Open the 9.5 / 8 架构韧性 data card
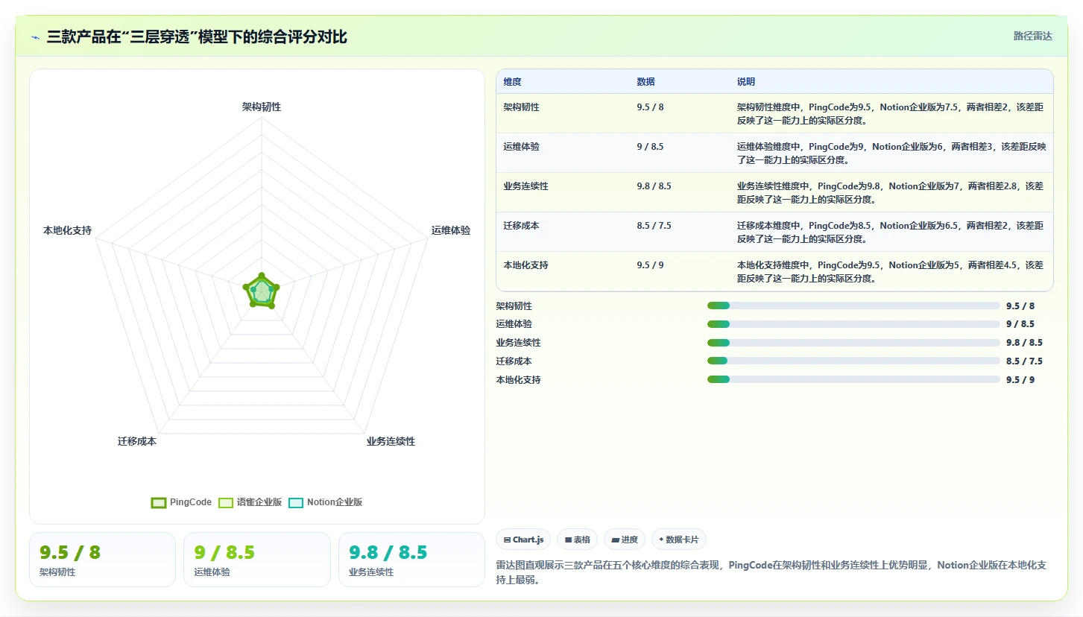The image size is (1083, 617). (x=102, y=560)
